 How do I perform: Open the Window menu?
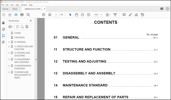tap(24, 5)
